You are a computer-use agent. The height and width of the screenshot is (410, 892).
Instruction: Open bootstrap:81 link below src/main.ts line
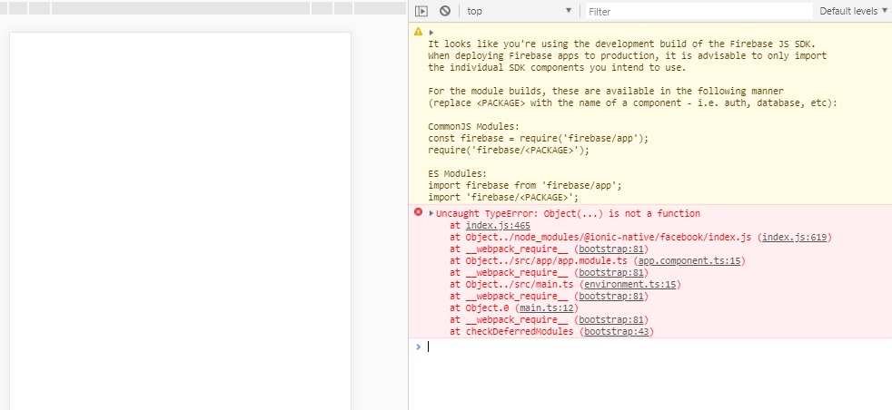tap(611, 297)
